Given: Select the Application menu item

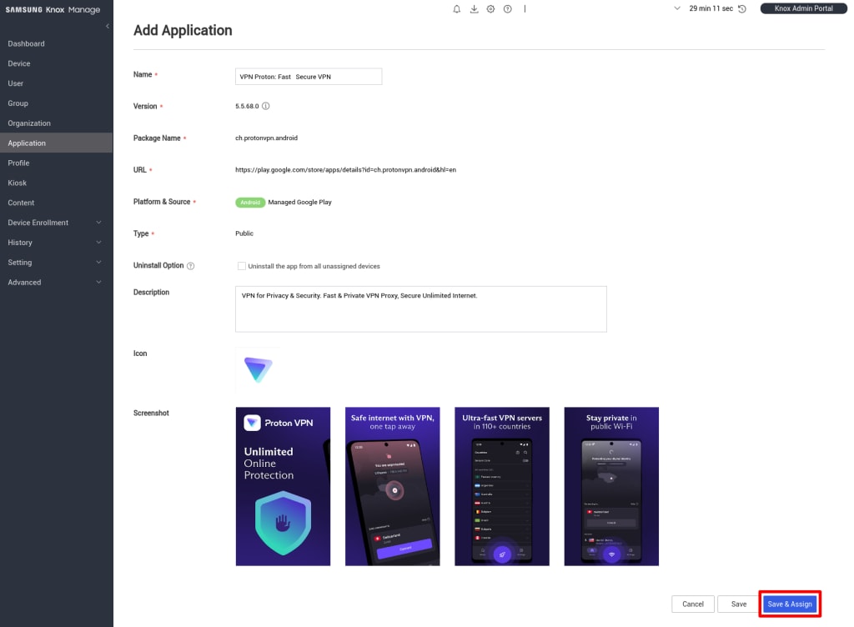Looking at the screenshot, I should point(56,143).
